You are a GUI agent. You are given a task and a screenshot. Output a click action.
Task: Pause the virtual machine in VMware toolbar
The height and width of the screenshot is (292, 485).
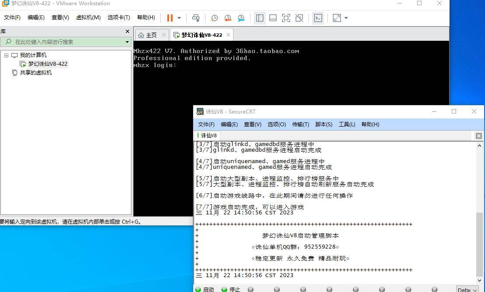[x=170, y=18]
